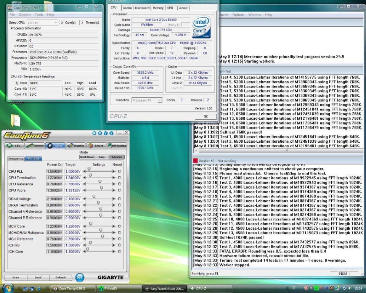Click the taskbar clock showing 13:04
366x293 pixels.
[x=358, y=288]
